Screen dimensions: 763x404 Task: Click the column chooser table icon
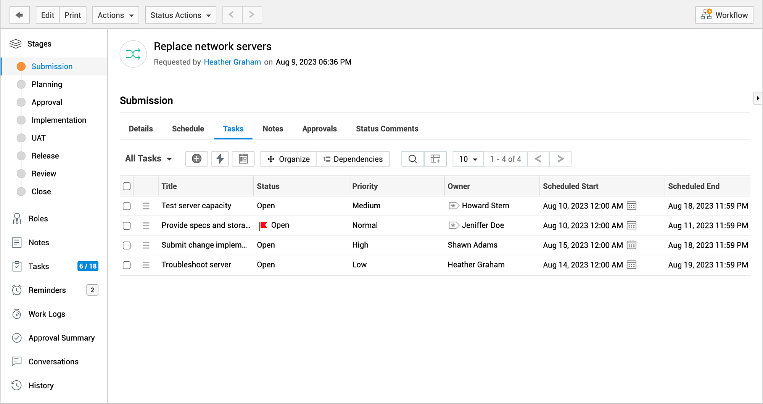coord(435,159)
